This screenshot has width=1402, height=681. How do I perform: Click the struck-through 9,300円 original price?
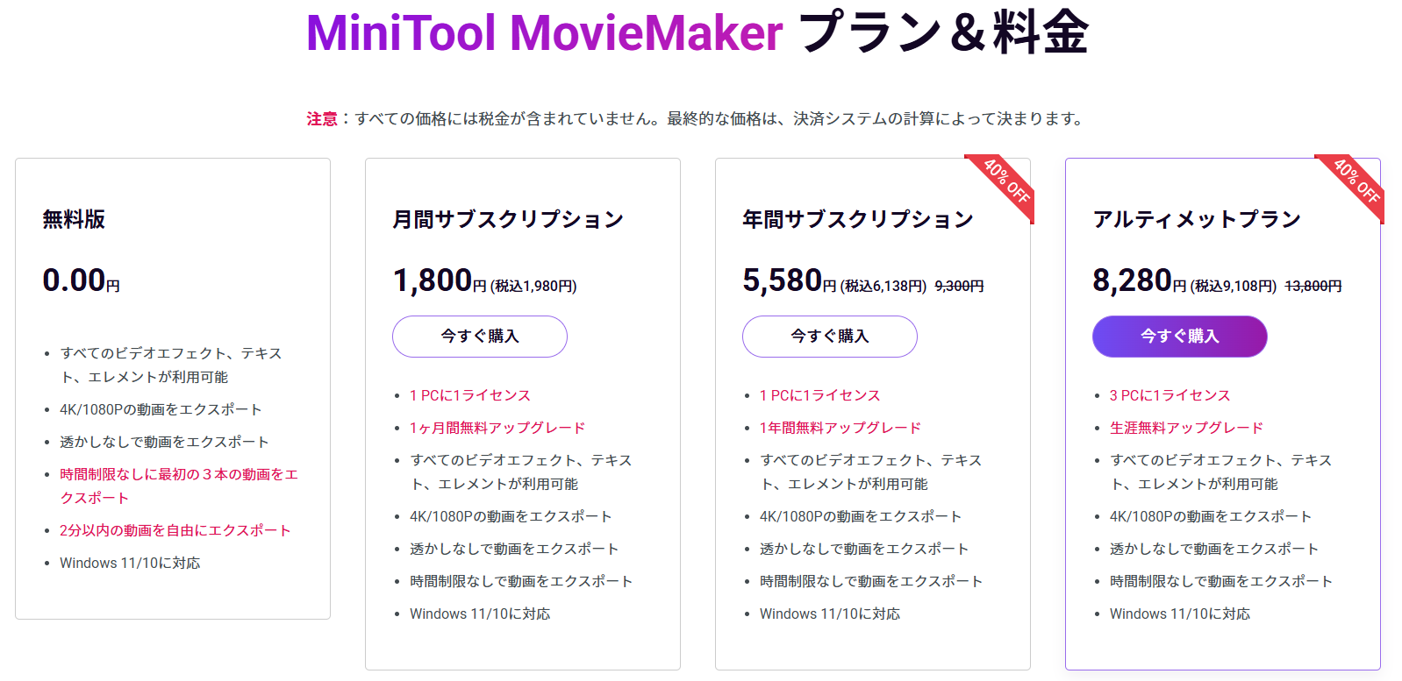tap(959, 287)
